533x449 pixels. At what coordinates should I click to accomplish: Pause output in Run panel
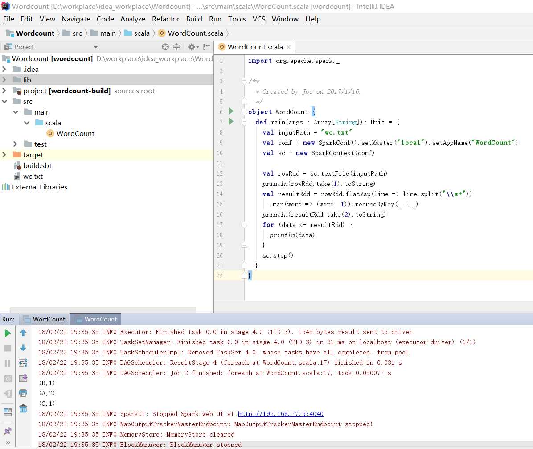point(8,363)
